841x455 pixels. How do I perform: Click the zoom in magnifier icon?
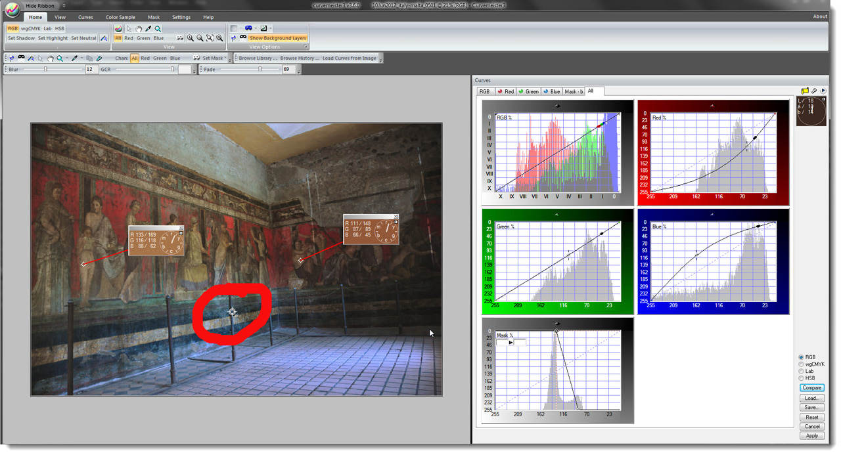(x=191, y=38)
